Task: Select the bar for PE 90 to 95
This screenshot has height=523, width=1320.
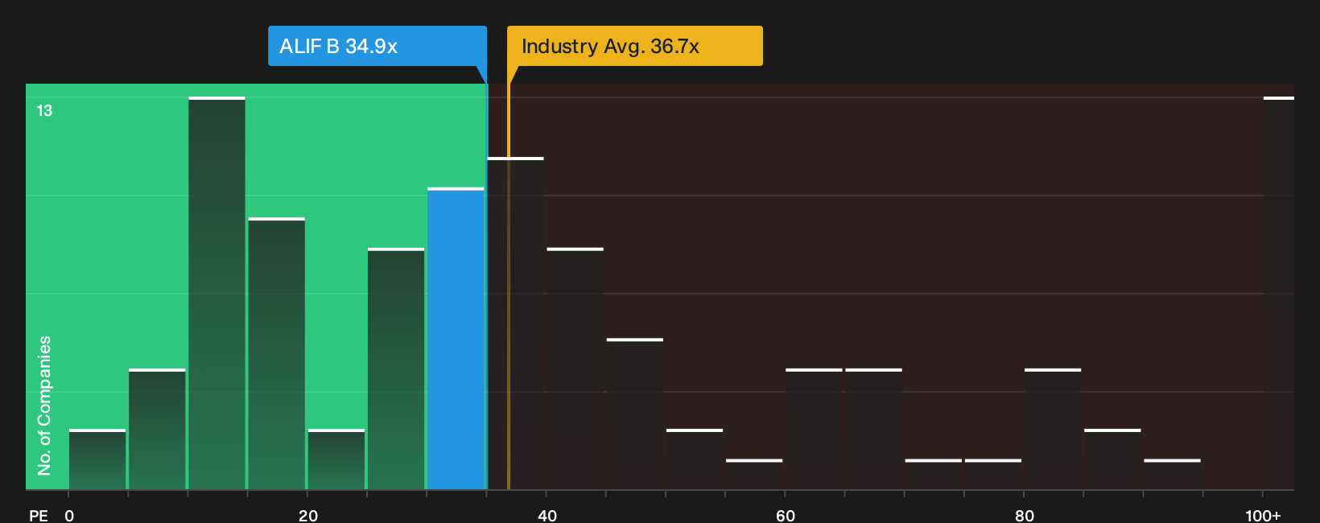Action: point(1172,475)
